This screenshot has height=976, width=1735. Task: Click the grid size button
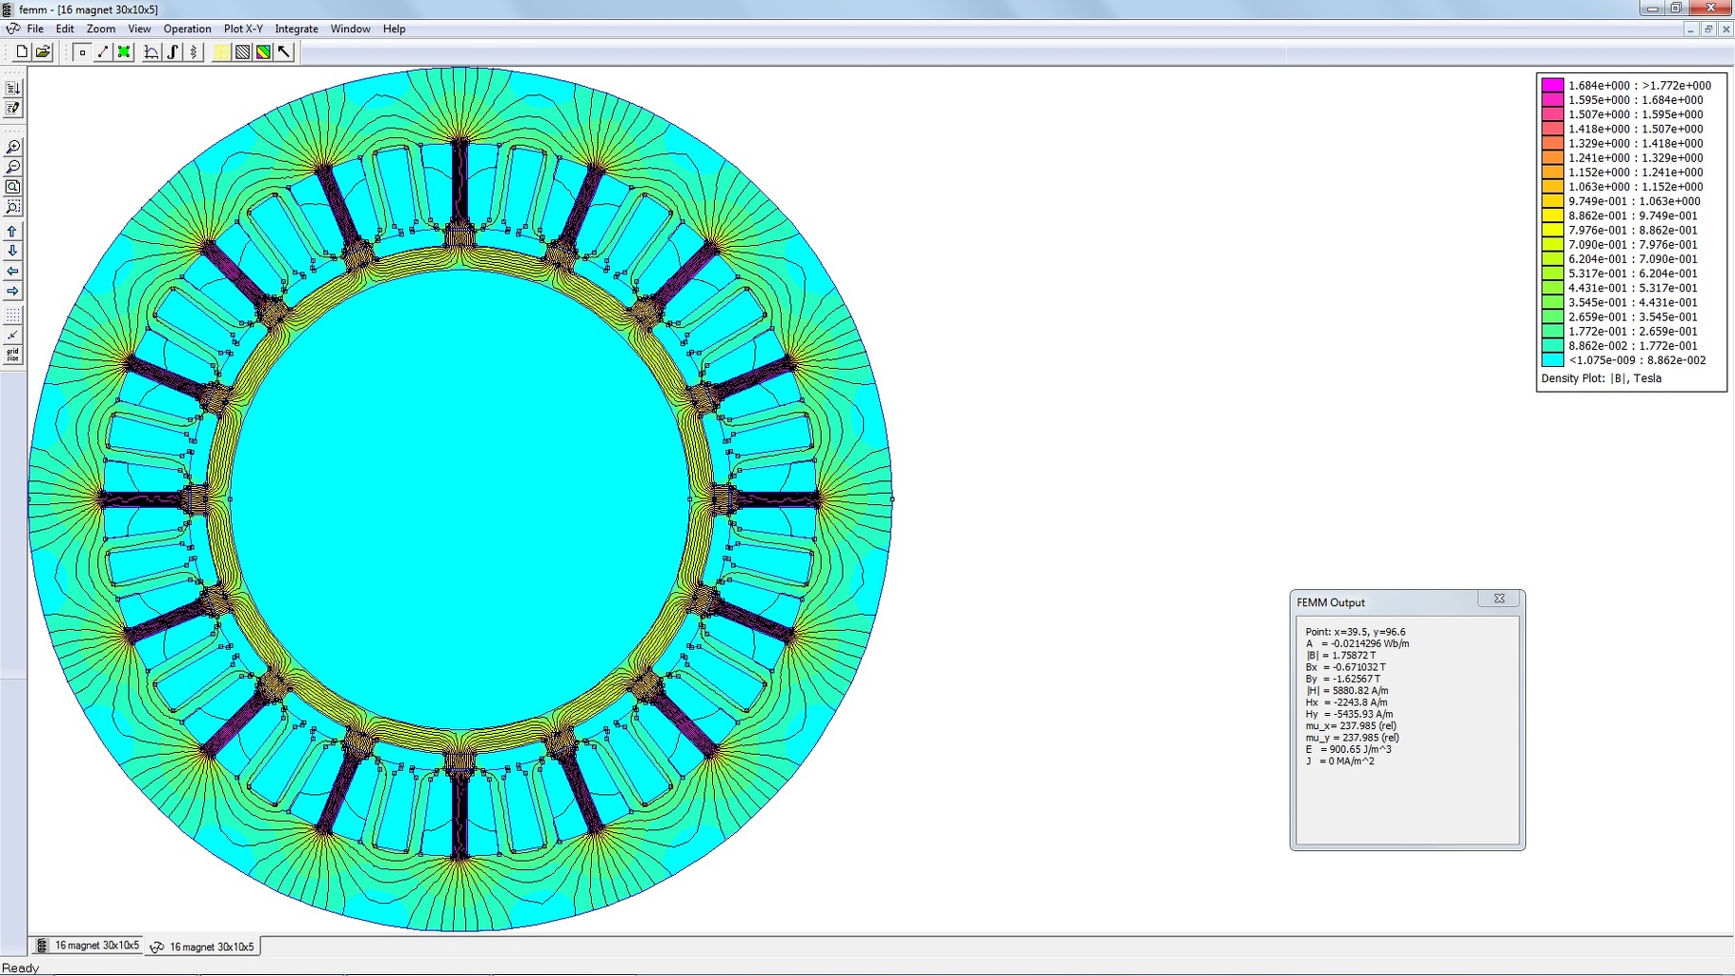coord(12,356)
